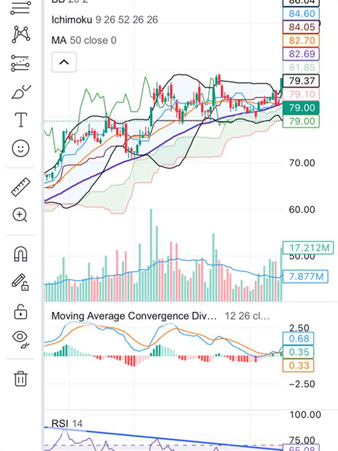The image size is (338, 451).
Task: Click the 79.37 black price label
Action: pos(301,81)
